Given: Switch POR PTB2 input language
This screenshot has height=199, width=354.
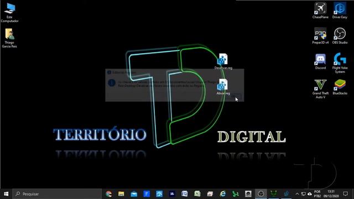Looking at the screenshot, I should click(x=317, y=194).
